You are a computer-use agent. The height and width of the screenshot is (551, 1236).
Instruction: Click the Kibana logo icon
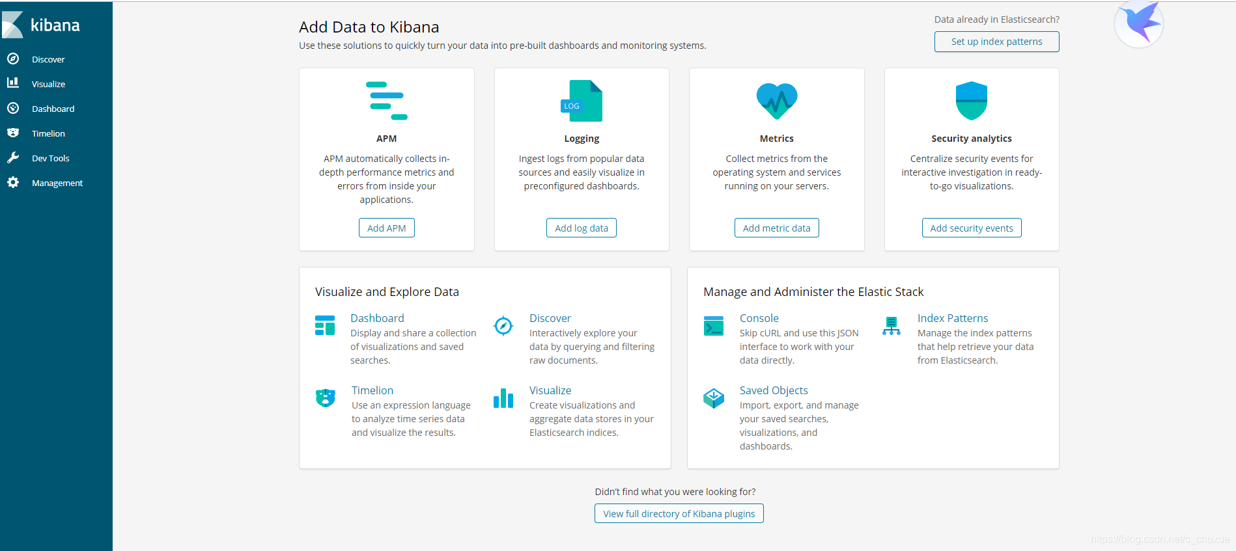click(13, 25)
